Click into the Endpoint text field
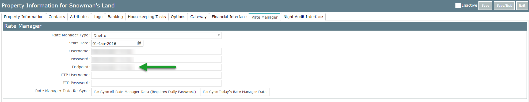The image size is (529, 102). [156, 67]
